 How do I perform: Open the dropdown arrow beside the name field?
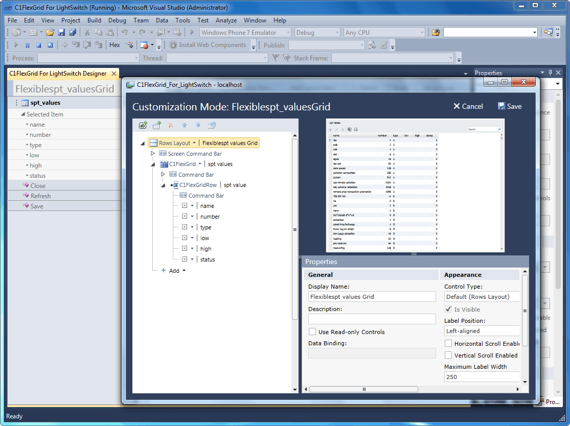192,205
